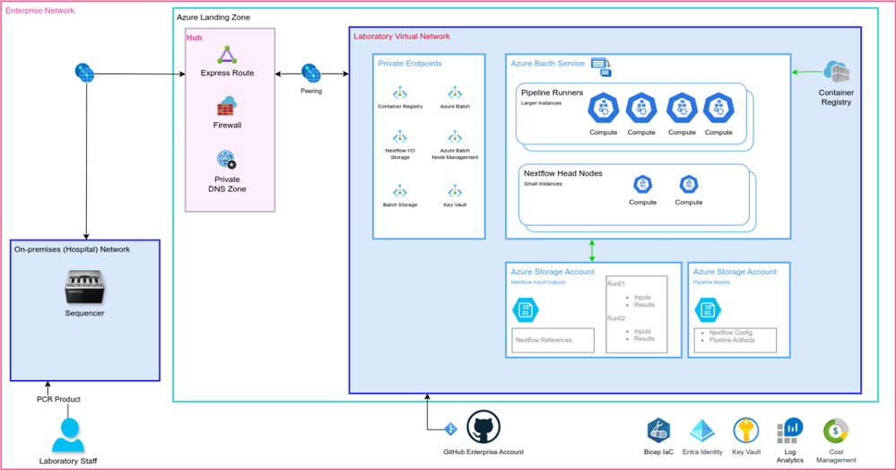Click the GitHub Enterprise Account logo
Viewport: 896px width, 470px height.
[483, 427]
